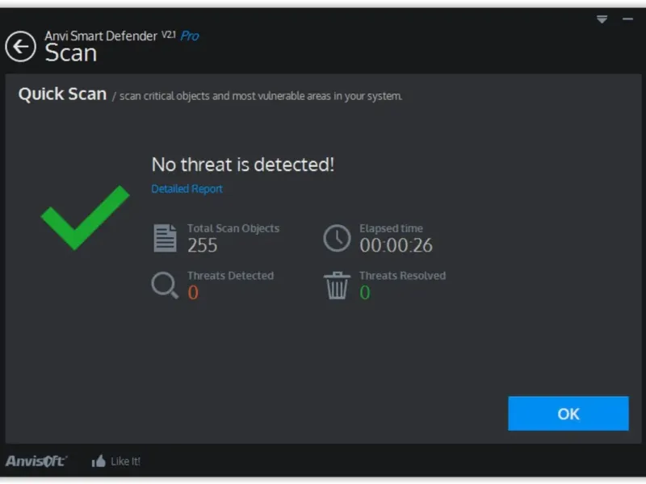Click the 'Anvi Smart Defender' product name
Screen dimensions: 646x484
(101, 36)
